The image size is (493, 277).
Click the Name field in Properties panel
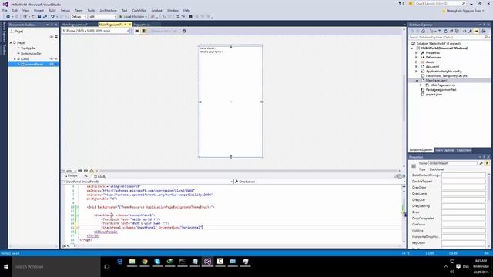[x=453, y=163]
